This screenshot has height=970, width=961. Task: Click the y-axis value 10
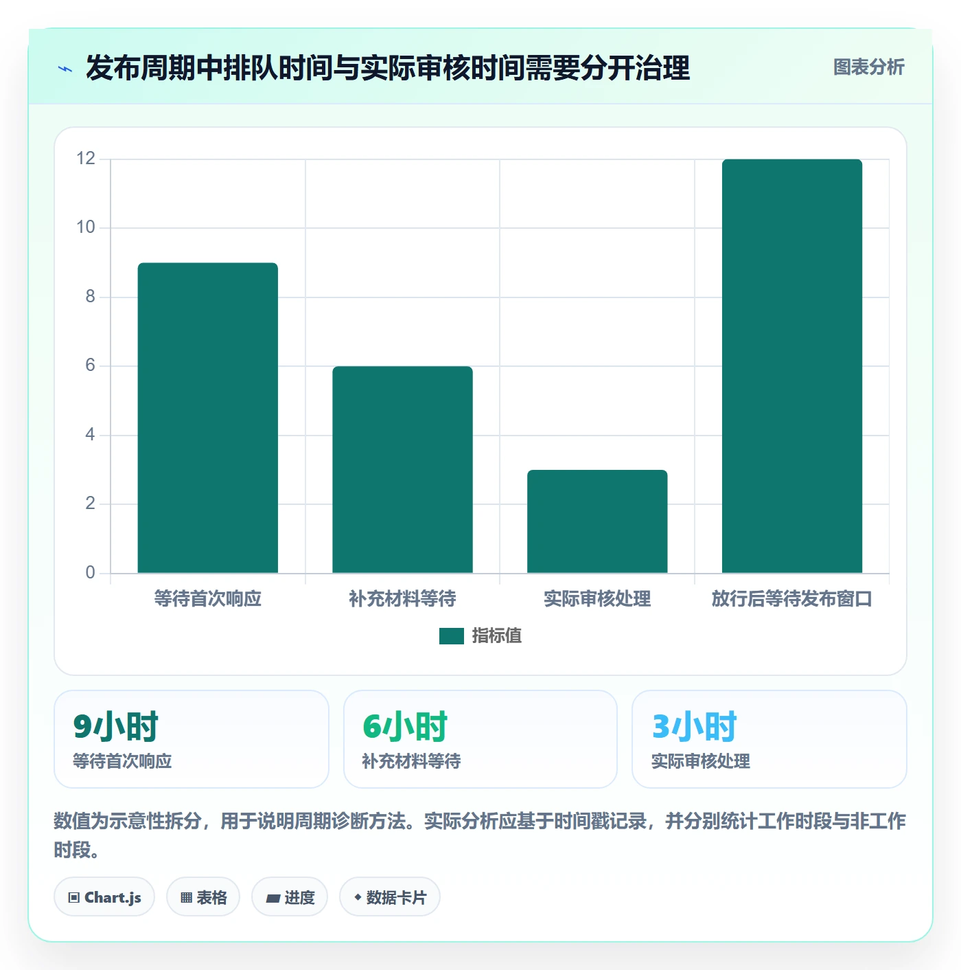(x=86, y=227)
